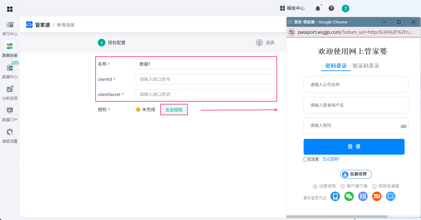
Task: Click the 新增连接 breadcrumb text
Action: pyautogui.click(x=66, y=25)
